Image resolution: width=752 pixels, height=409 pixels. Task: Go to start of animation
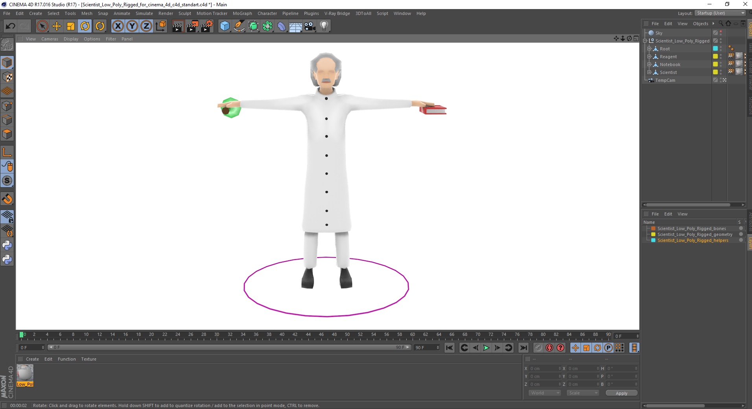[450, 348]
